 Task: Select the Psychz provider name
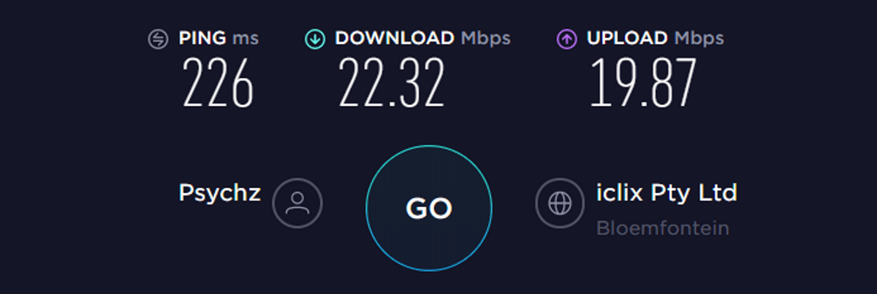tap(220, 193)
